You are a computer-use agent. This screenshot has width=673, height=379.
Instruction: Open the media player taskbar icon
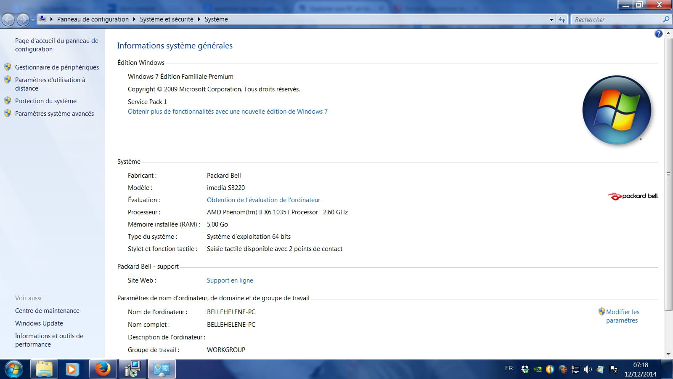72,369
